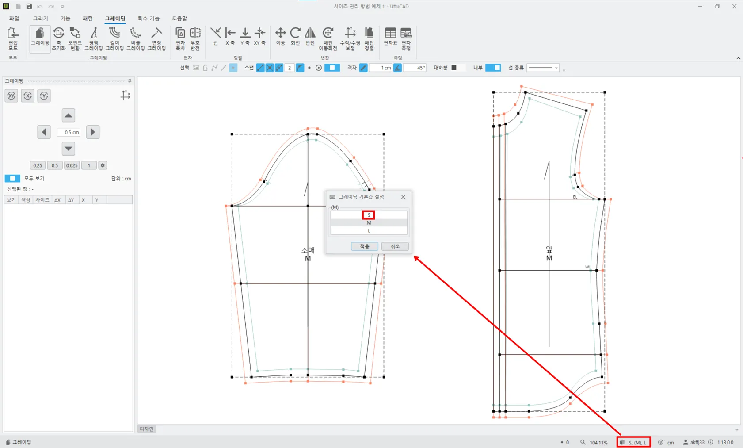The image size is (743, 448).
Task: Toggle the 모두 보기 (show all) switch
Action: coord(12,178)
